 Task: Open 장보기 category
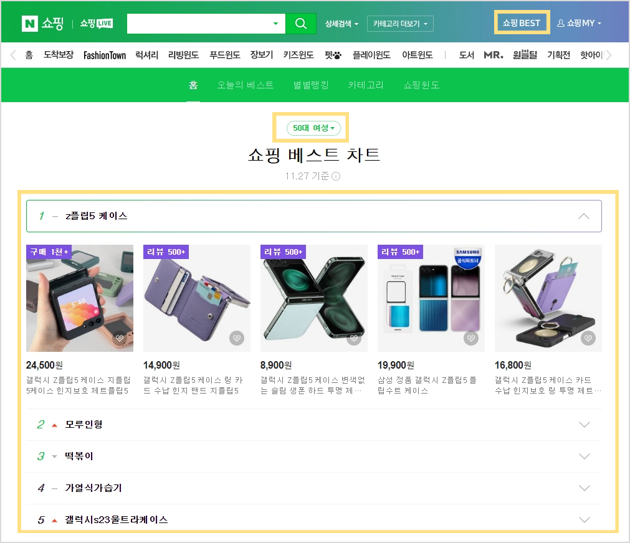tap(262, 55)
